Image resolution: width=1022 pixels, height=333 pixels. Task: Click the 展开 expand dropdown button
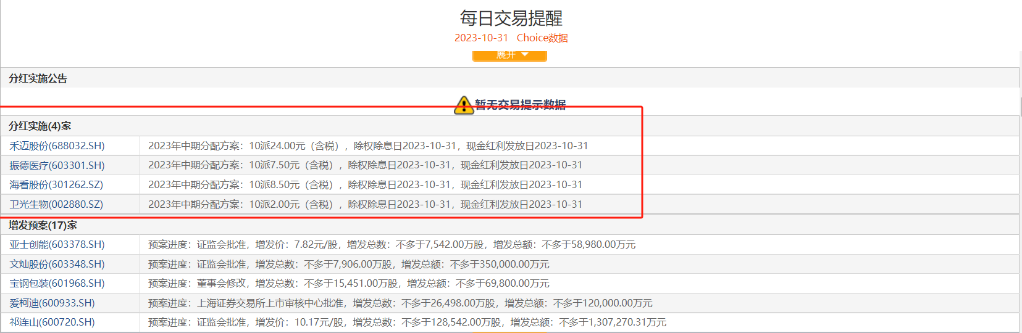509,55
